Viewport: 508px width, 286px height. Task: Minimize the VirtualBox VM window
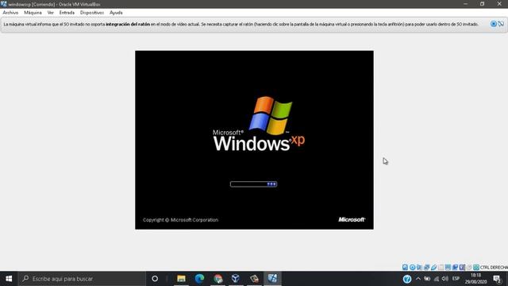pyautogui.click(x=466, y=4)
